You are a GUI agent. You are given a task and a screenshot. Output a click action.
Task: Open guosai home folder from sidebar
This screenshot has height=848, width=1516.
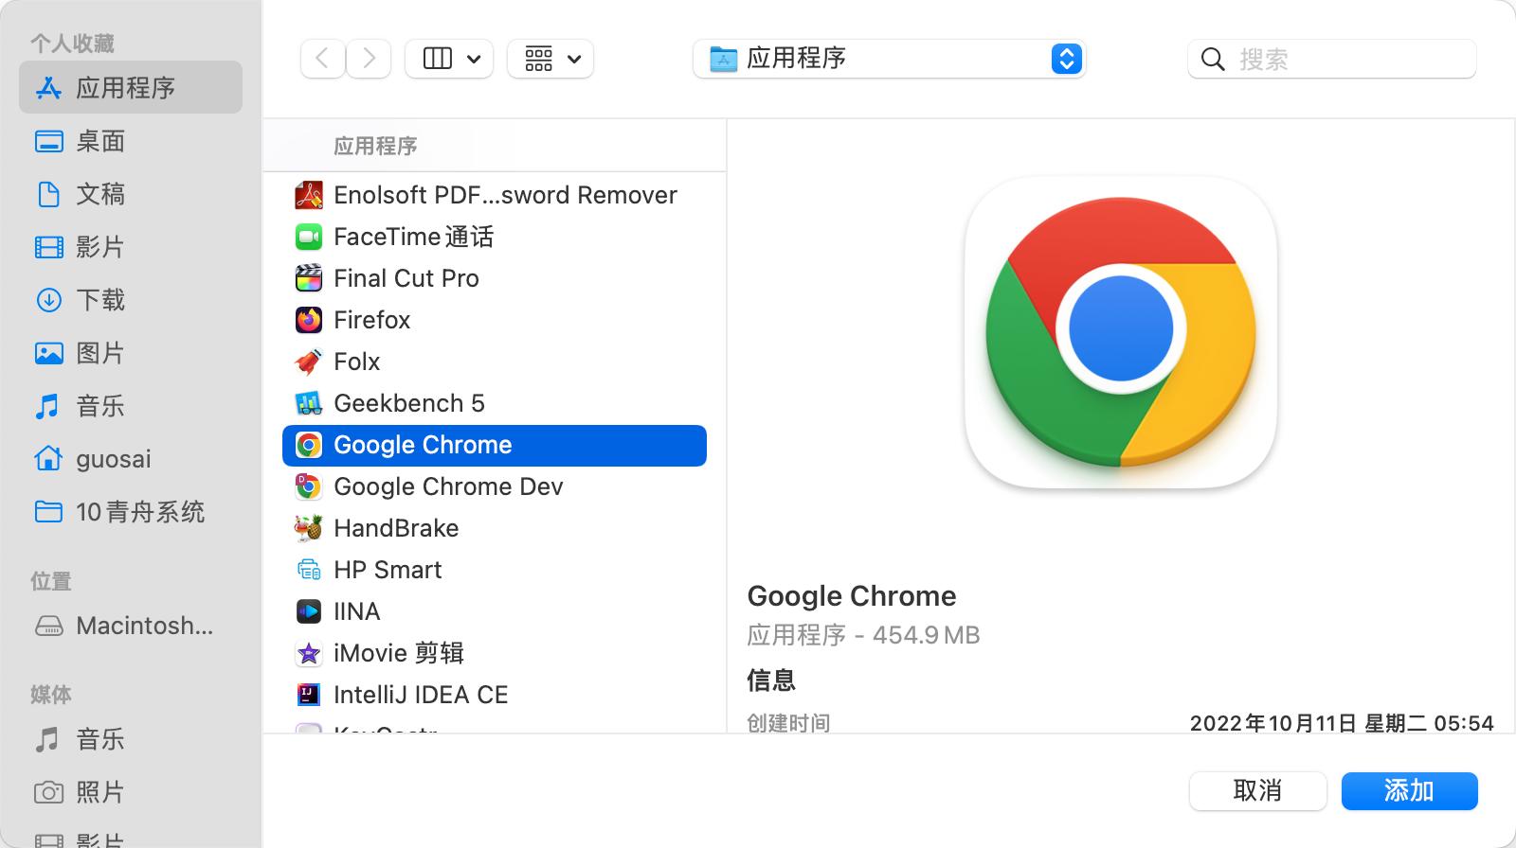[x=113, y=459]
